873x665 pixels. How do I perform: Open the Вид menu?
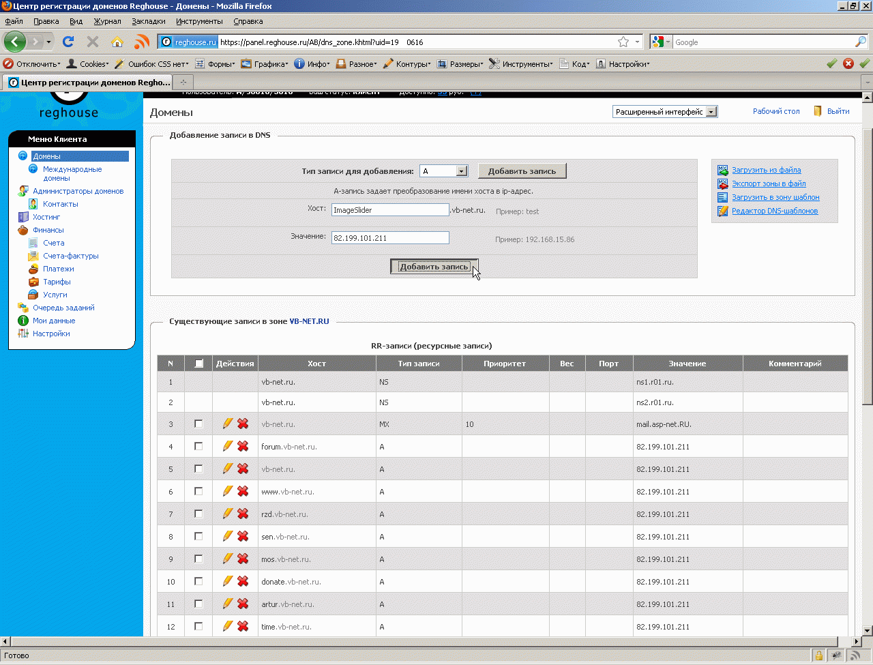click(76, 21)
